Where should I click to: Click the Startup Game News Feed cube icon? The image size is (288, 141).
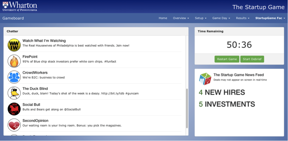205,79
